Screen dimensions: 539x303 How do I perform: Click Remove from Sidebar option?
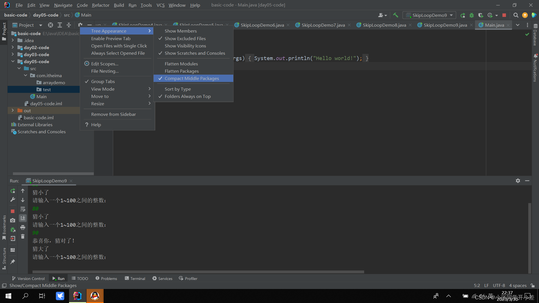(113, 114)
